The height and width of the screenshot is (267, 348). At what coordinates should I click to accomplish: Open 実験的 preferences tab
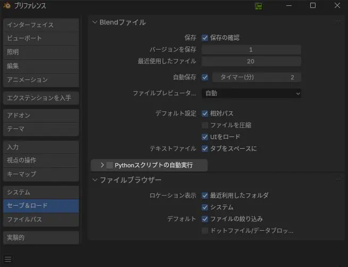pyautogui.click(x=41, y=238)
